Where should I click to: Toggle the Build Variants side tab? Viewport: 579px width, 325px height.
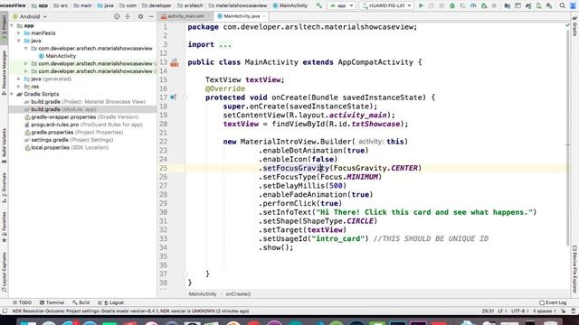point(4,145)
